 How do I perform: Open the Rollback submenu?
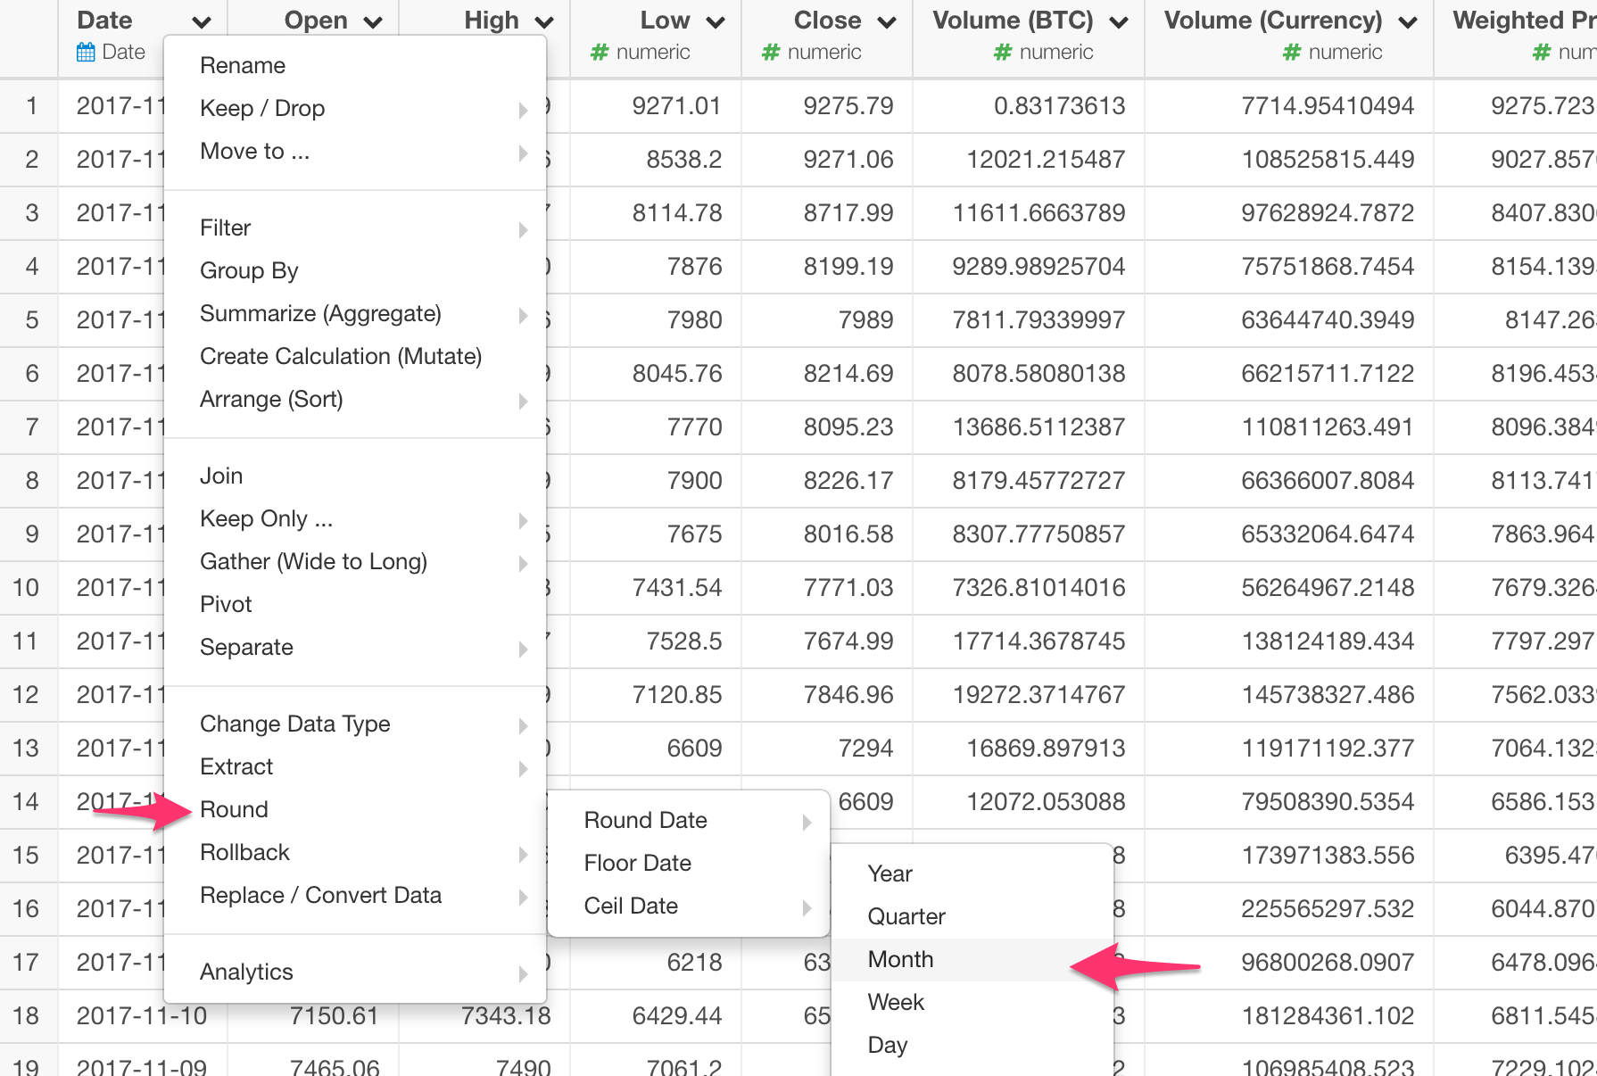355,852
